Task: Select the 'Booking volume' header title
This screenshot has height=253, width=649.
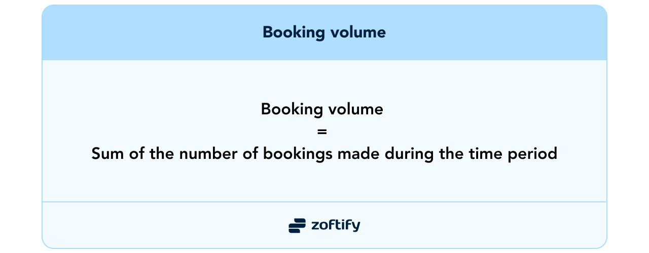Action: 324,32
